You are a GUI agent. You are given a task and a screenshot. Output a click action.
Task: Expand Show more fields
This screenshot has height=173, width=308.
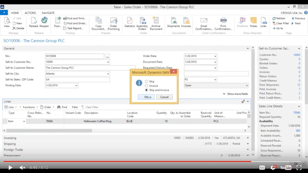(x=235, y=94)
